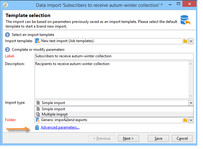Click the Description scrollbar down arrow

pos(191,96)
